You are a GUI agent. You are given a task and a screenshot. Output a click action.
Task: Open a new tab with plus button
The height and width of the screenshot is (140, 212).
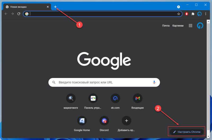55,7
